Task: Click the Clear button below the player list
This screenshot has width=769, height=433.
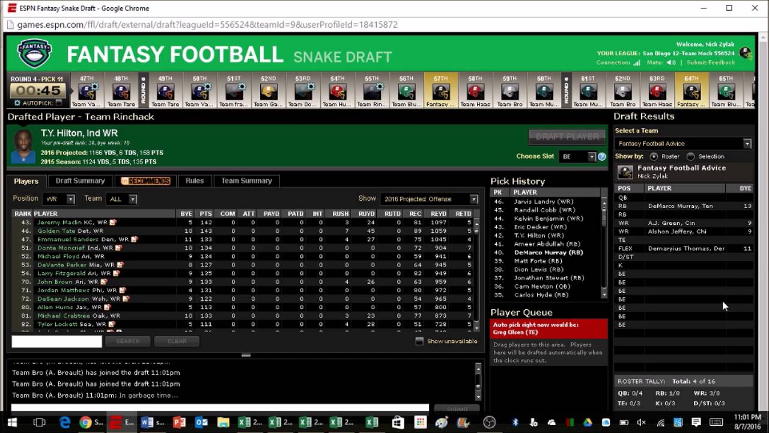Action: coord(177,342)
